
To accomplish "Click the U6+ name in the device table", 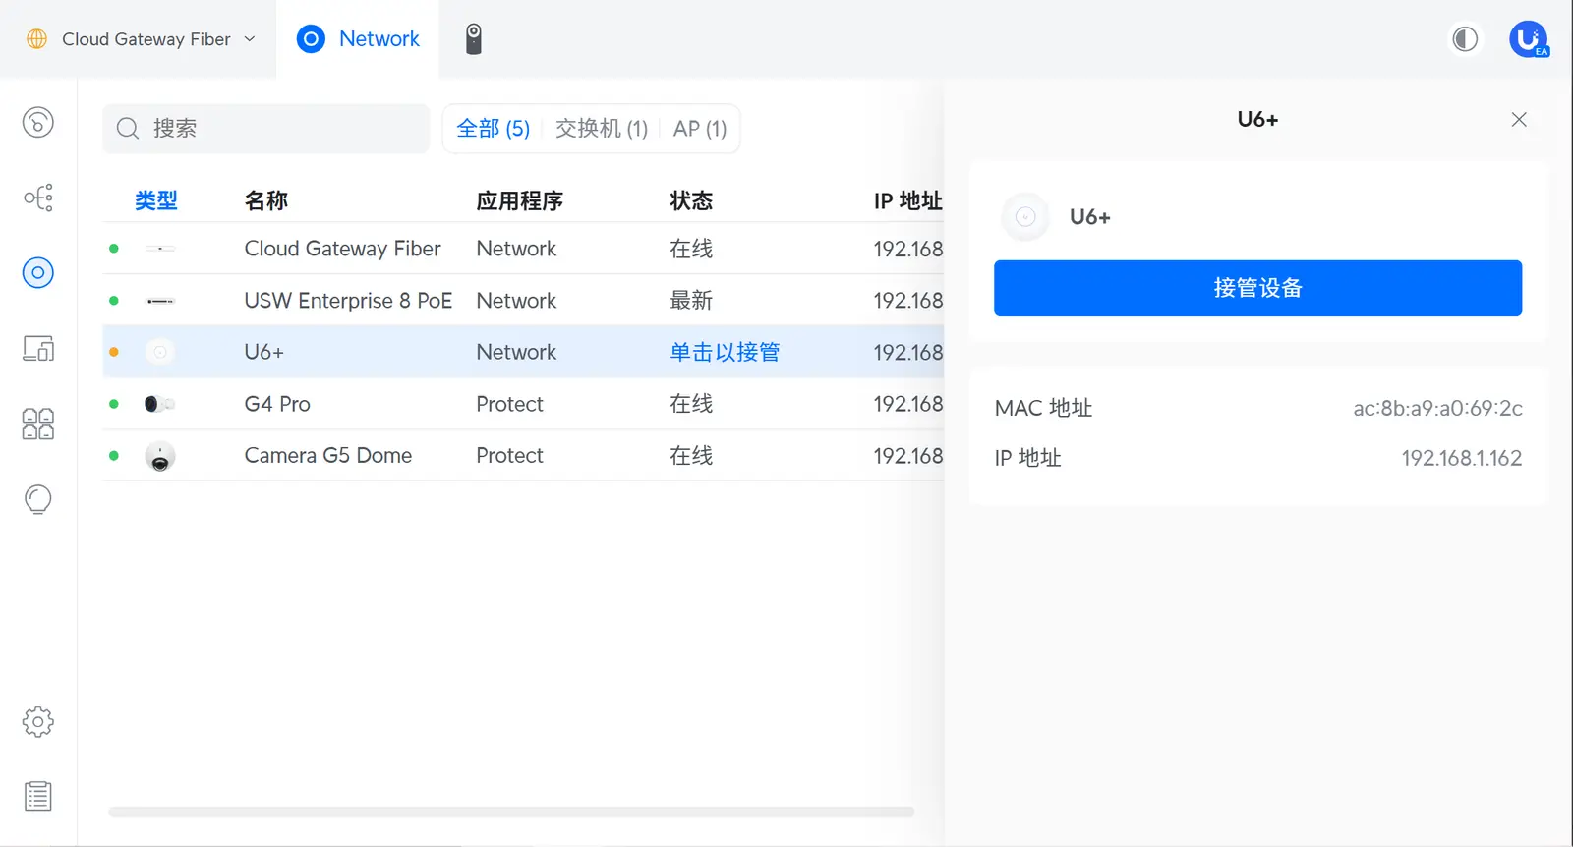I will 263,352.
